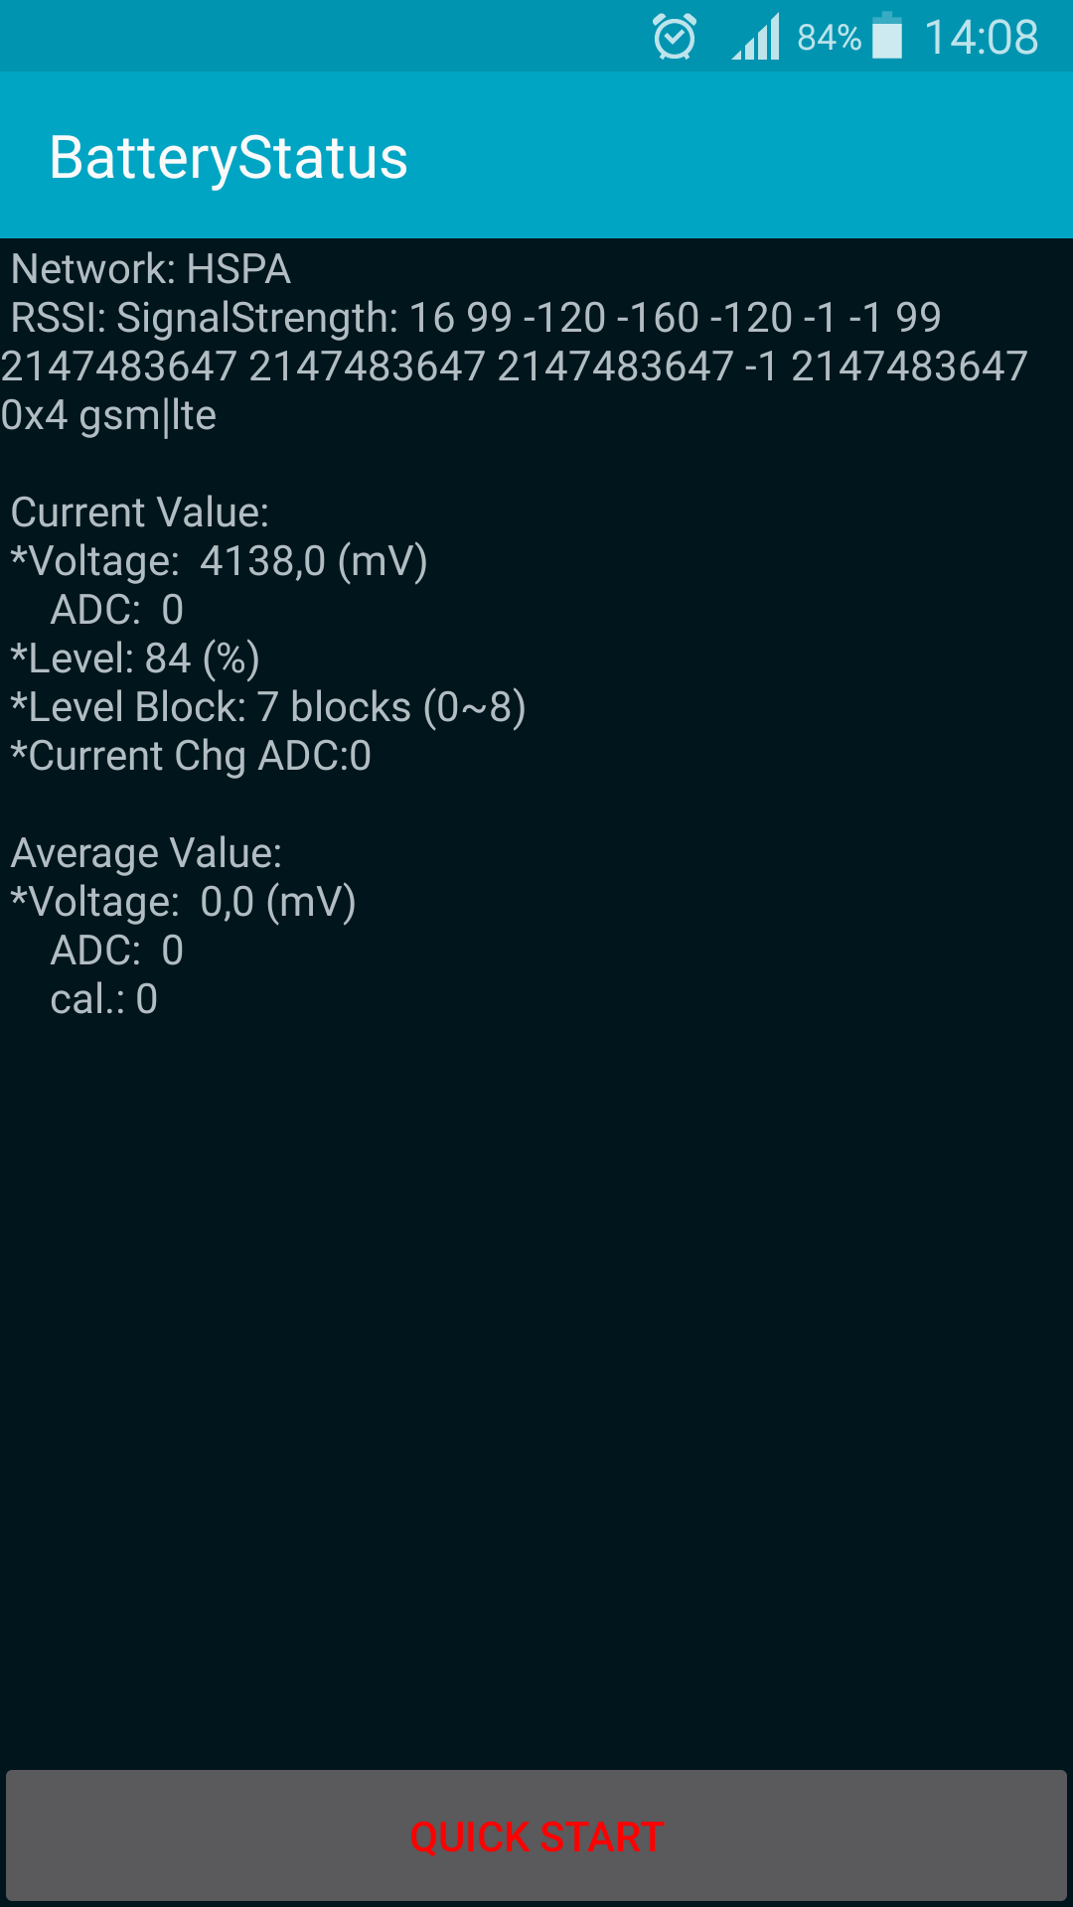Tap the Average Value heading
The image size is (1073, 1907).
click(146, 853)
